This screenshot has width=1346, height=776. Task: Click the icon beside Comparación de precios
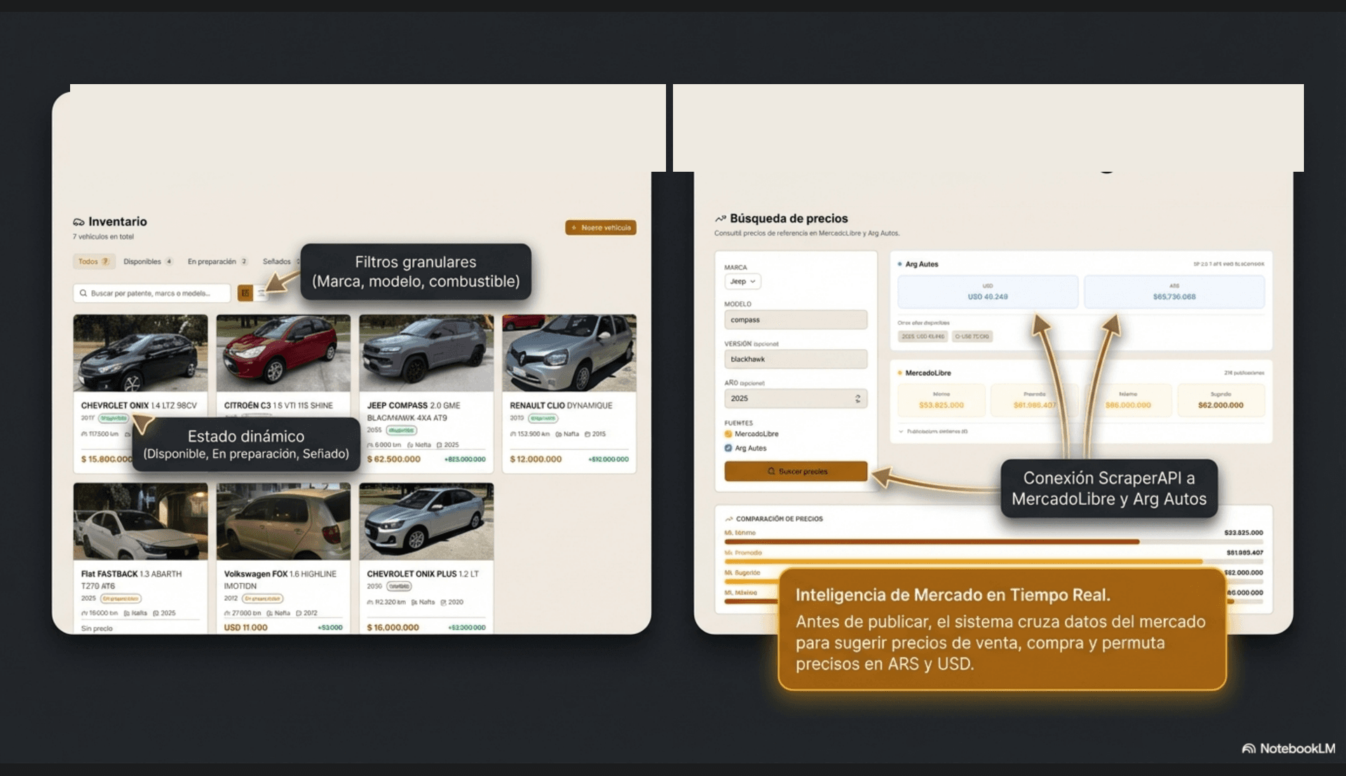(729, 519)
